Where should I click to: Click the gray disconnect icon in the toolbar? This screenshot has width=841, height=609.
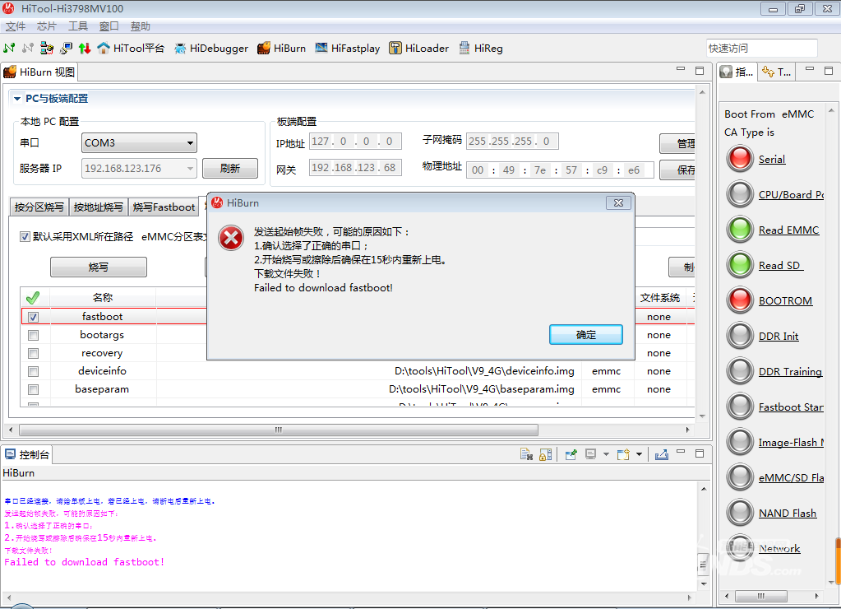(x=28, y=48)
